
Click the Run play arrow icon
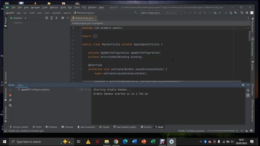click(185, 13)
